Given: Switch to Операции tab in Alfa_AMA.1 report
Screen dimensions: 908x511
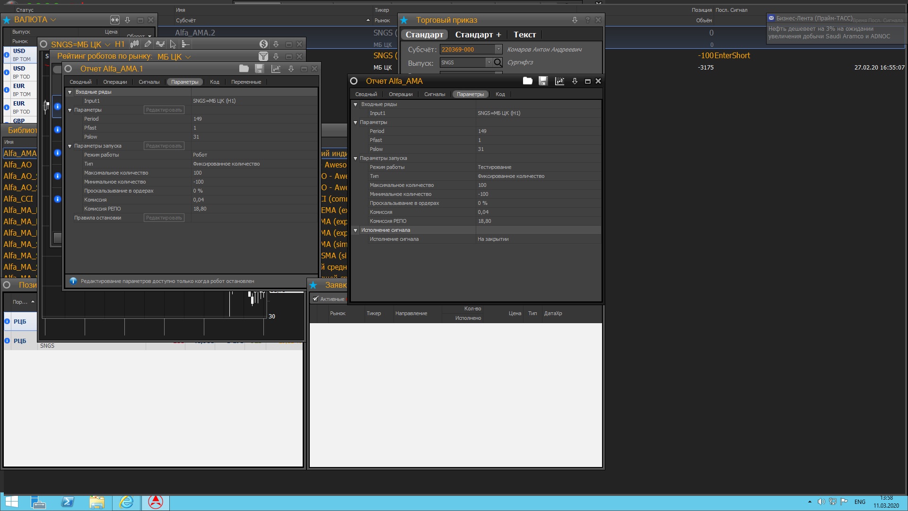Looking at the screenshot, I should point(115,82).
